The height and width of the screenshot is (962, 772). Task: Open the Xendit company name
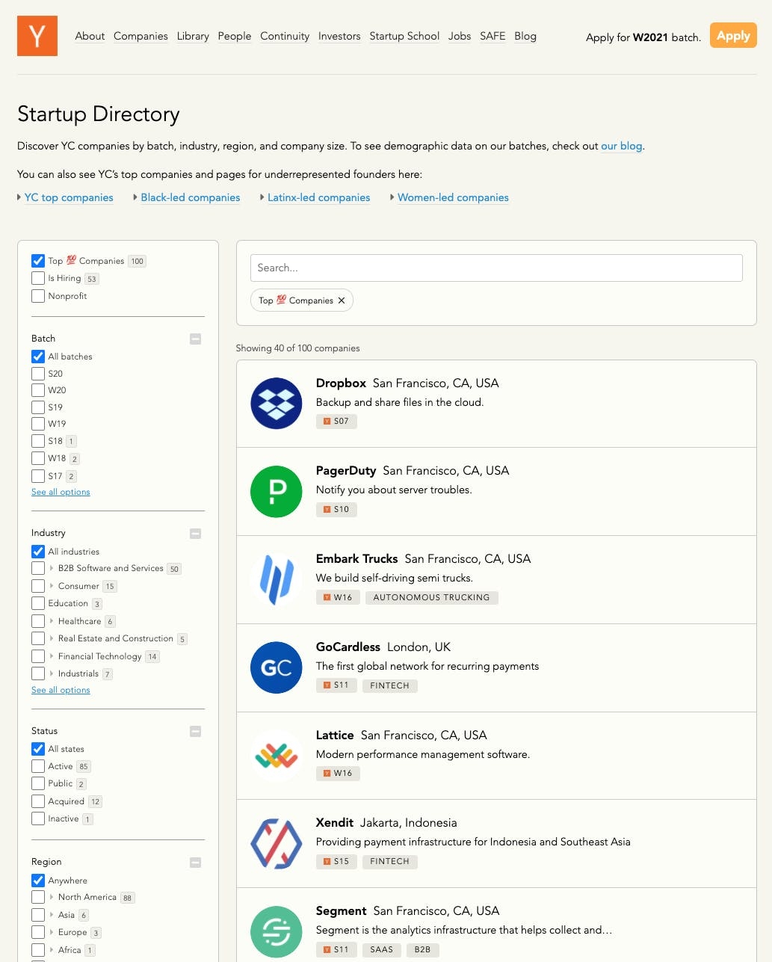pos(335,822)
